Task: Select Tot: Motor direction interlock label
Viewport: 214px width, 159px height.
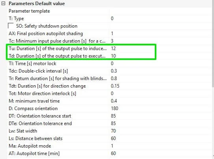Action: [x=43, y=94]
